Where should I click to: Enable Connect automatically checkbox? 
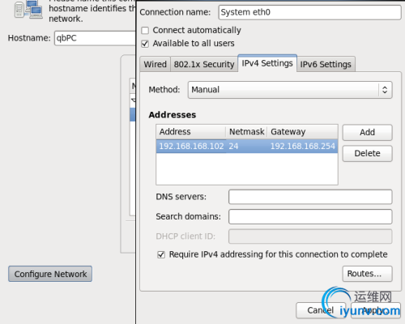(x=145, y=31)
